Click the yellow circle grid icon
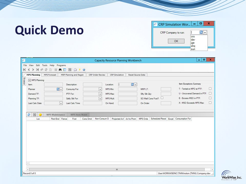The width and height of the screenshot is (246, 184). (40, 115)
